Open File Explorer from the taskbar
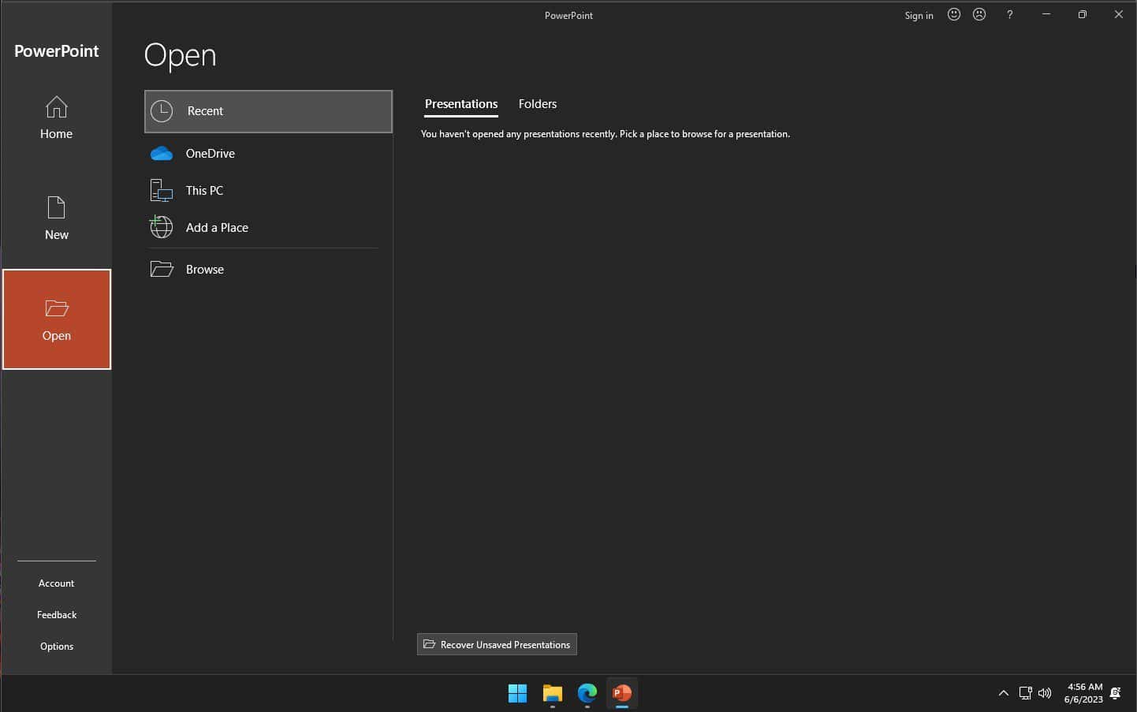The image size is (1137, 712). coord(552,693)
